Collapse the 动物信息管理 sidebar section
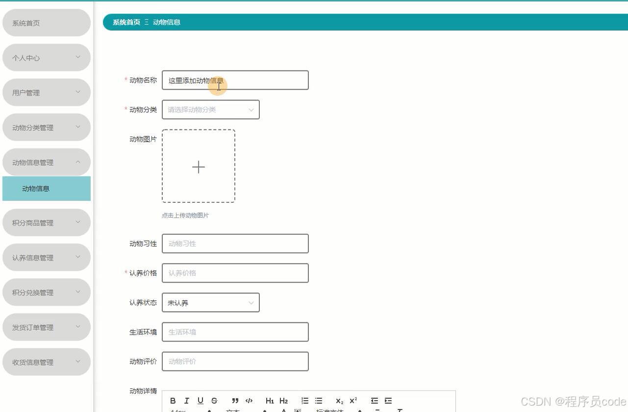This screenshot has height=412, width=628. point(46,162)
